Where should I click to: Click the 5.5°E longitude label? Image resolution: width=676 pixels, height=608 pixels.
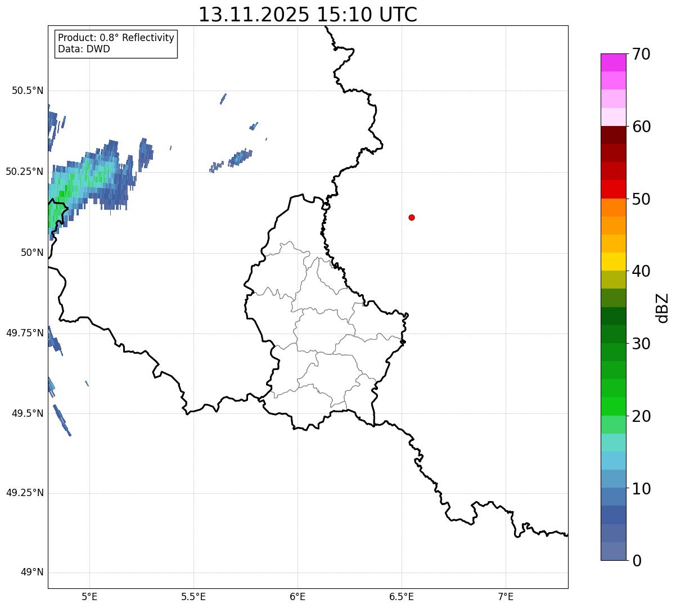[x=193, y=597]
